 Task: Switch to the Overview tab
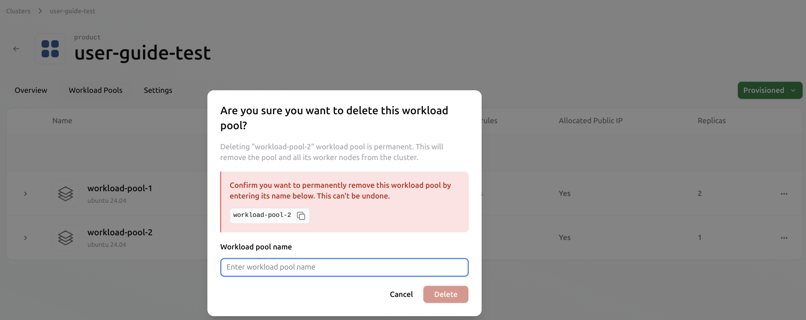(30, 90)
